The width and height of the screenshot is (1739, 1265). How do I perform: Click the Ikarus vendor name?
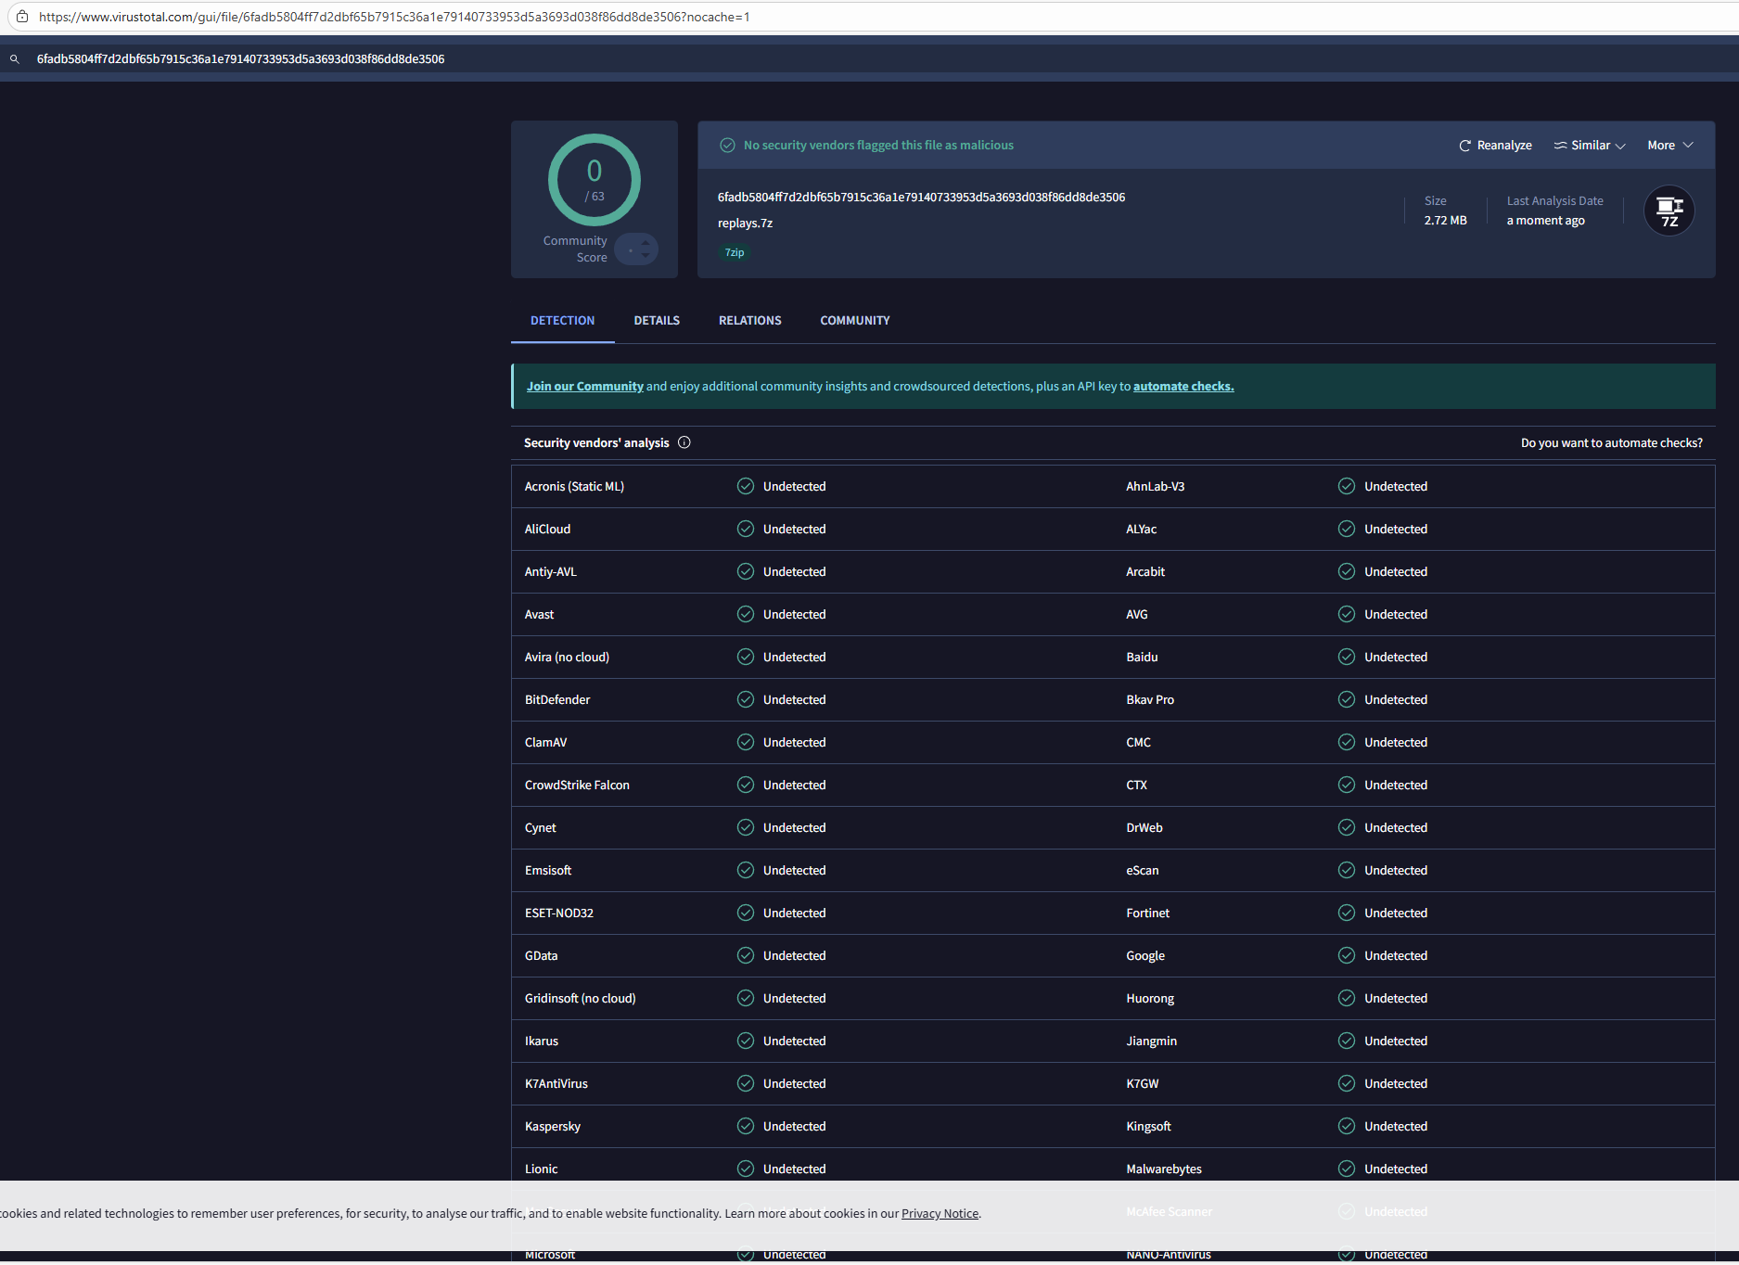(542, 1041)
